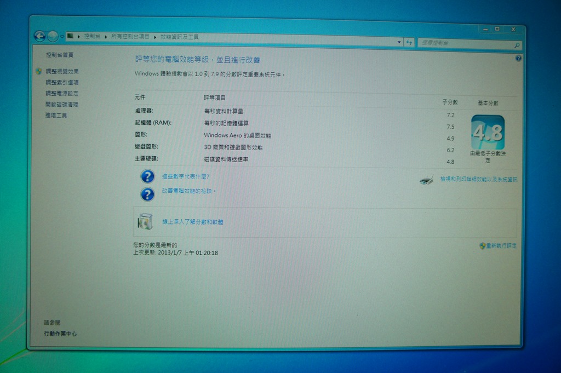561x373 pixels.
Task: Open 檢視和列印詳細效能以及系統資訊 link
Action: pyautogui.click(x=479, y=179)
